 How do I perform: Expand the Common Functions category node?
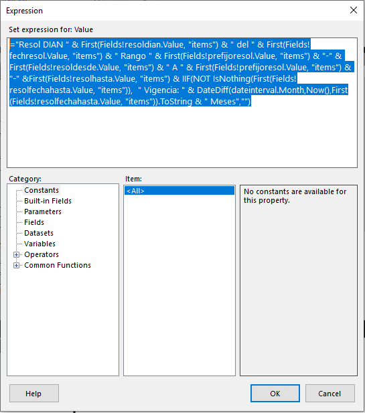(16, 266)
